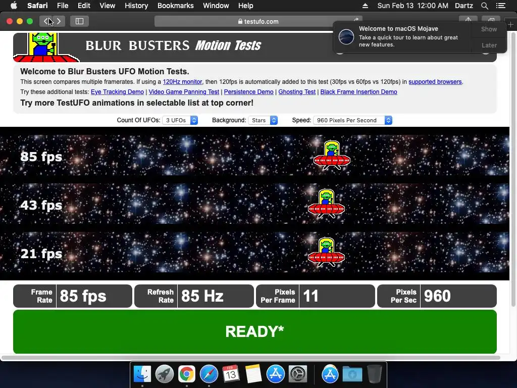The height and width of the screenshot is (388, 517).
Task: Click the UFO in the 43 fps lane
Action: coord(326,204)
